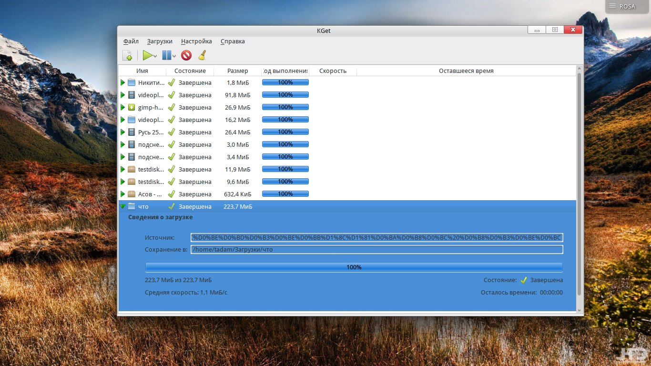Sort list by the Размер column header
This screenshot has width=651, height=366.
pos(237,71)
